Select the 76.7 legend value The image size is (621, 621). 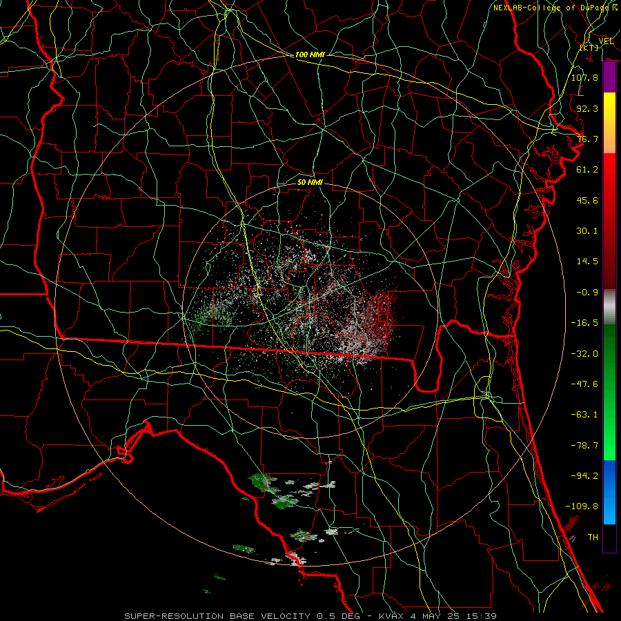[587, 139]
